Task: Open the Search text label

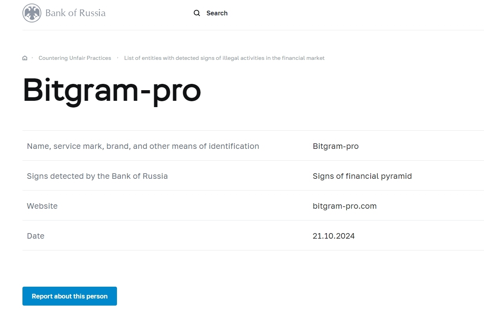Action: point(217,13)
